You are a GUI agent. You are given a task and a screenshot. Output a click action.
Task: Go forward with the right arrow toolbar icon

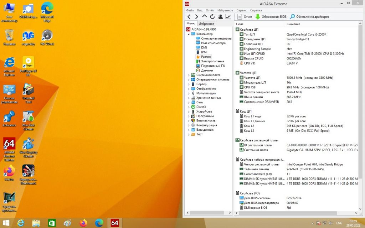197,17
